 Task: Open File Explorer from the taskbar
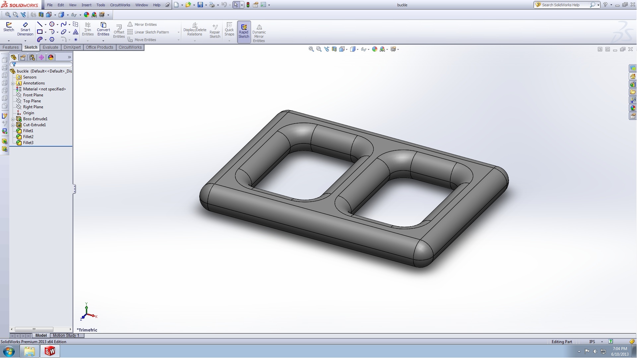[x=30, y=352]
